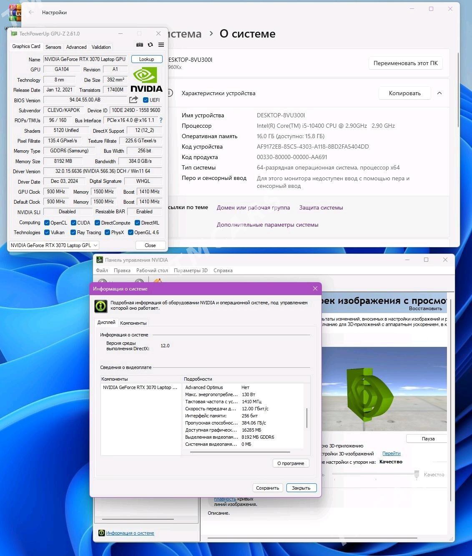Open Защита системы link
This screenshot has width=472, height=556.
[x=321, y=207]
